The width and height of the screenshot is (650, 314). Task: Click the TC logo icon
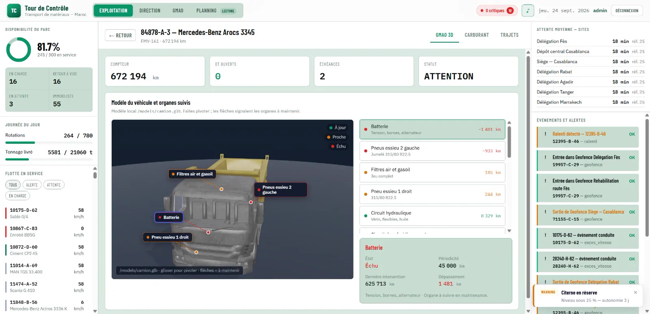[x=14, y=11]
